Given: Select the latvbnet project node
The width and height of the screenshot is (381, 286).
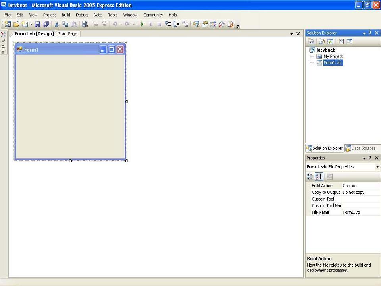Looking at the screenshot, I should (325, 50).
